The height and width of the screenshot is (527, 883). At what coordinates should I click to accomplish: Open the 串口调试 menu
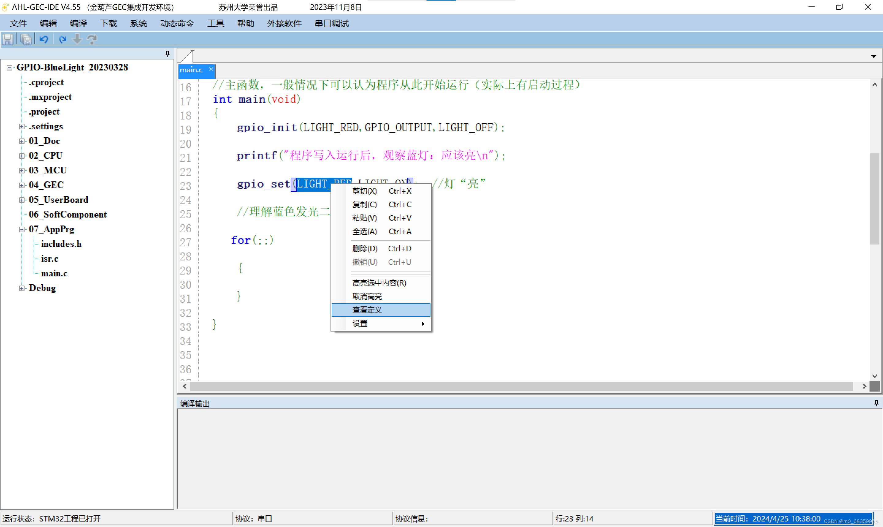[x=331, y=23]
